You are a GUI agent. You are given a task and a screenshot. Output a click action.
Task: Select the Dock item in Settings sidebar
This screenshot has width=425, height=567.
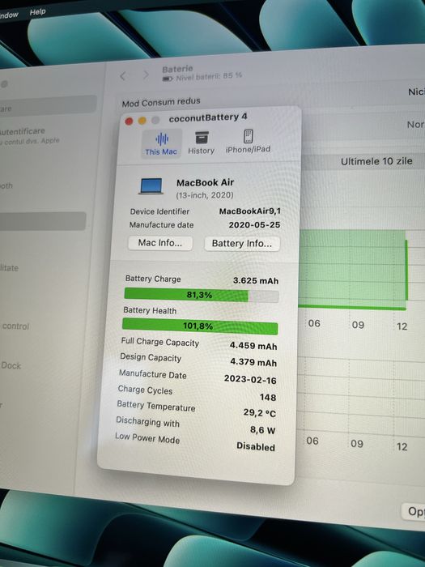(x=11, y=365)
